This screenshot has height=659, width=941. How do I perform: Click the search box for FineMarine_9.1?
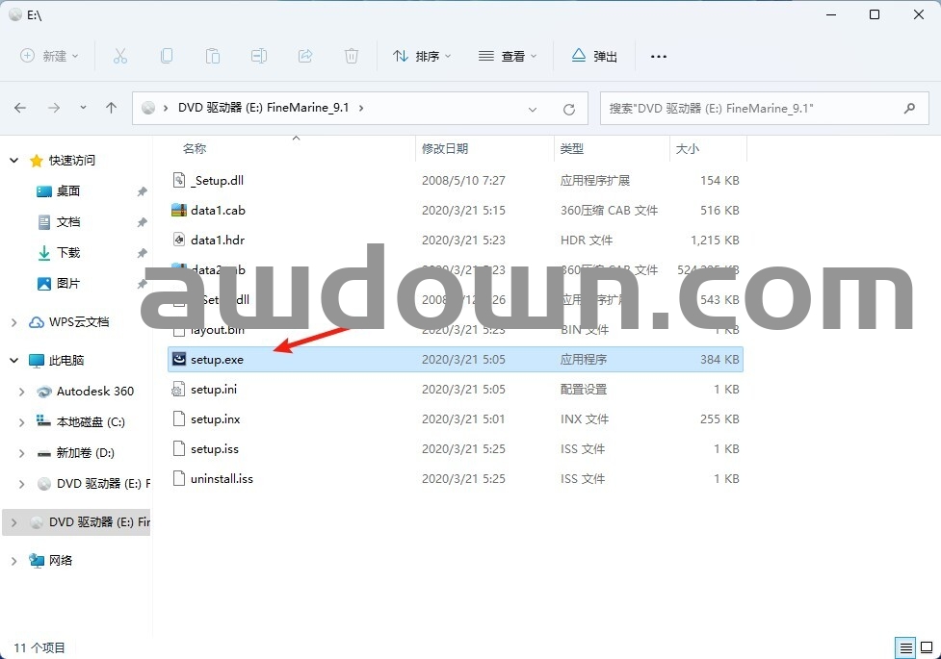[751, 109]
